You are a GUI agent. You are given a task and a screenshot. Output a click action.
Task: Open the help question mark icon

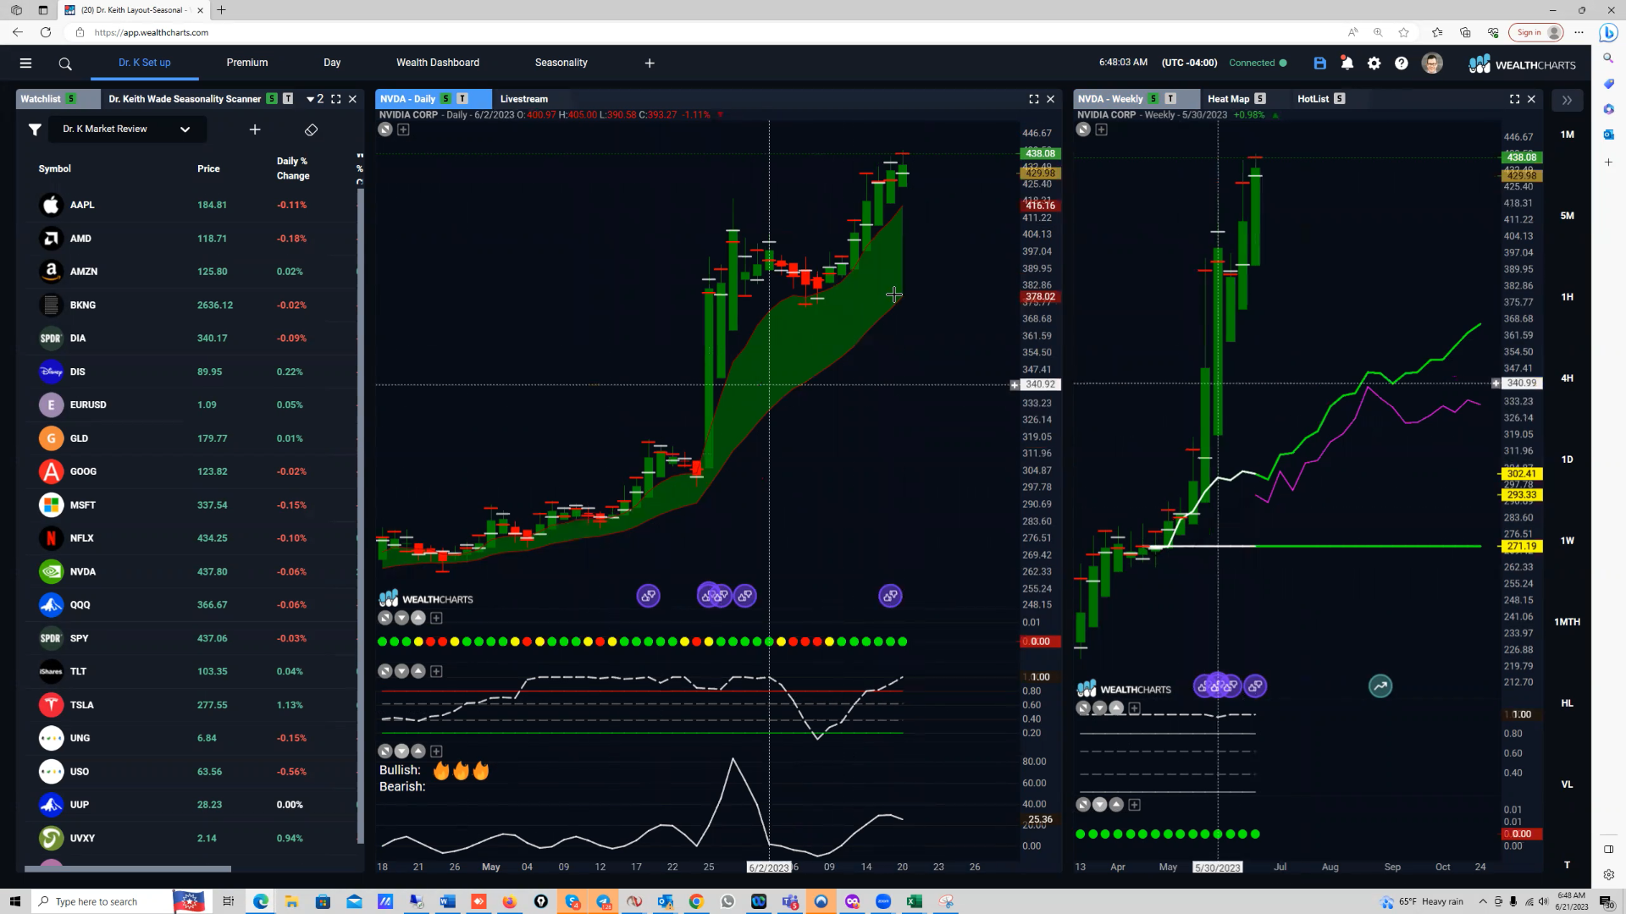1402,63
